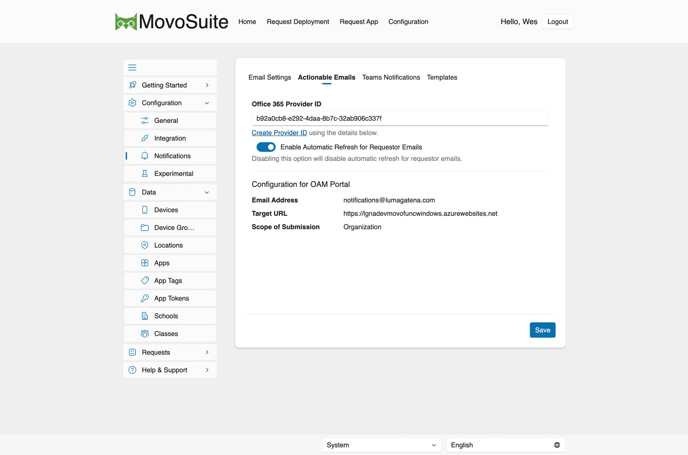The image size is (688, 455).
Task: Open the Locations sidebar item
Action: pyautogui.click(x=170, y=245)
